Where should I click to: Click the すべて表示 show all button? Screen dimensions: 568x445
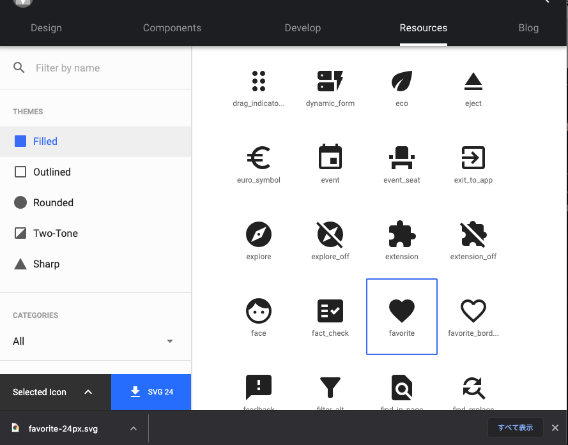coord(515,428)
